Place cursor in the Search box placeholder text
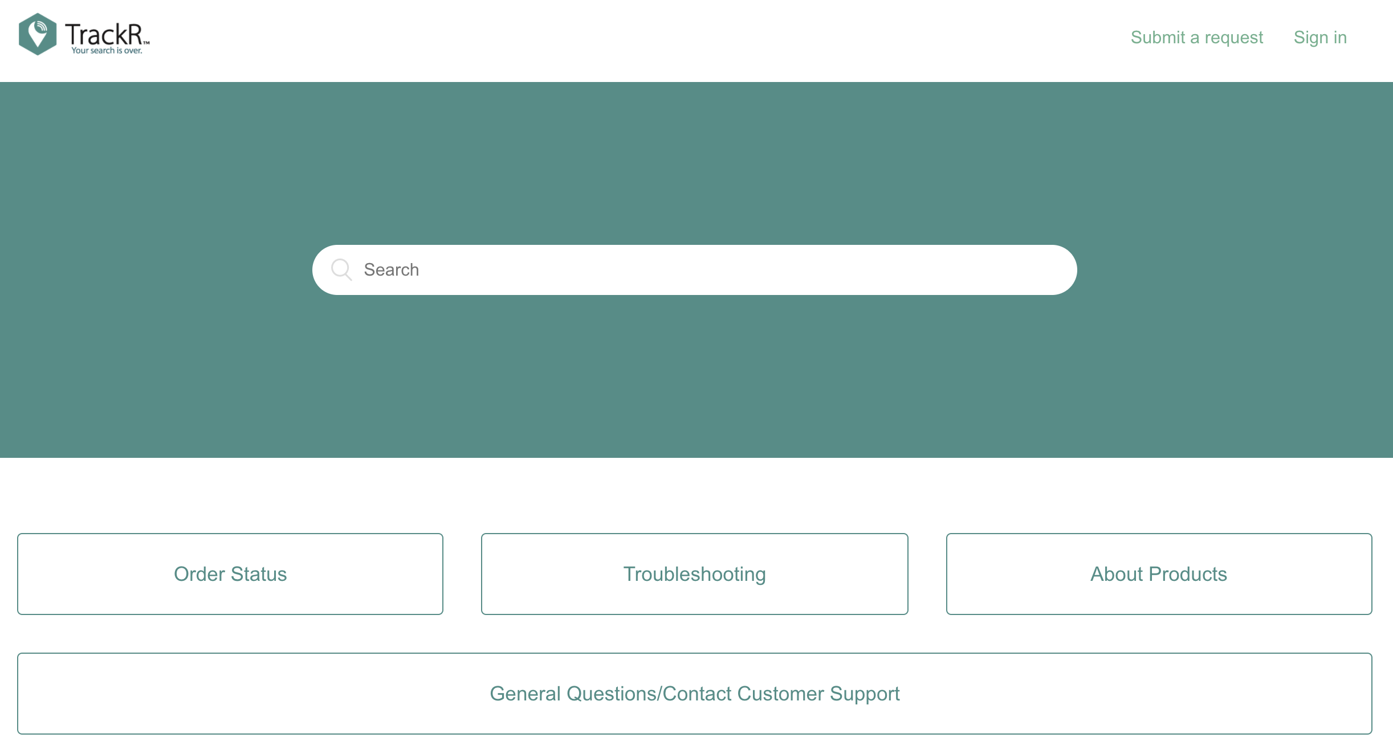The height and width of the screenshot is (746, 1393). 391,269
